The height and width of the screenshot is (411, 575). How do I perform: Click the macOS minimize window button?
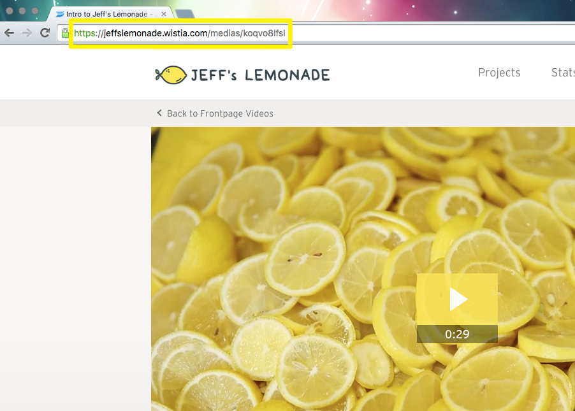tap(22, 11)
